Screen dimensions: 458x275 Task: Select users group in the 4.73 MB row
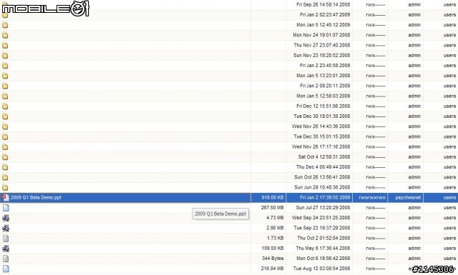point(449,218)
